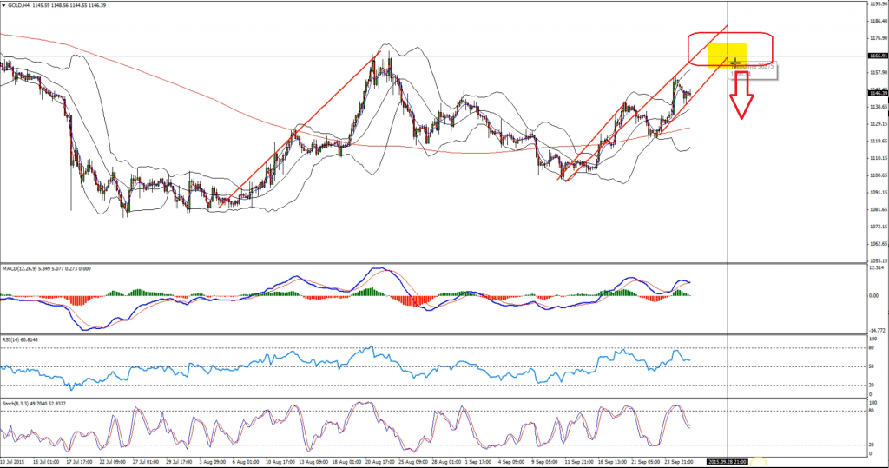Click the divider between RSI and Stoch panels
889x468 pixels.
pos(434,399)
